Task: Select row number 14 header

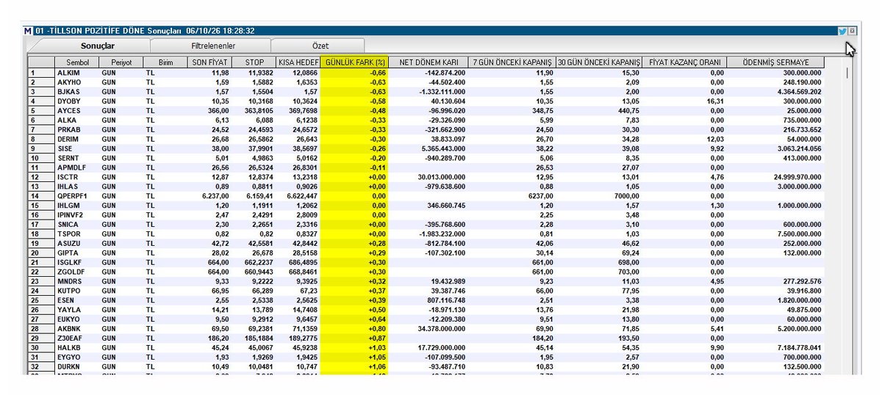Action: tap(42, 197)
